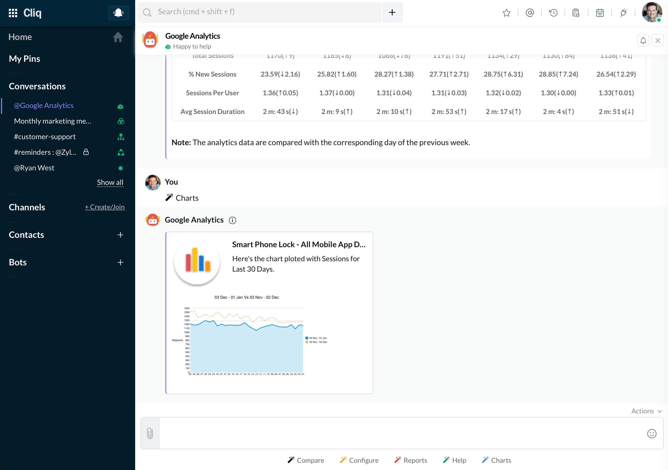This screenshot has width=668, height=470.
Task: Click Create/Join channel button
Action: coord(104,206)
